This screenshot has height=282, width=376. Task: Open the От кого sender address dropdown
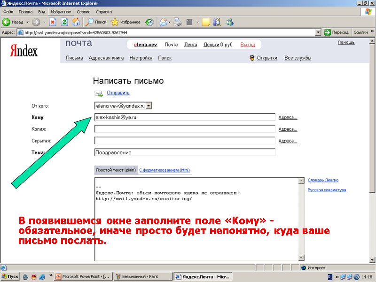(x=149, y=105)
